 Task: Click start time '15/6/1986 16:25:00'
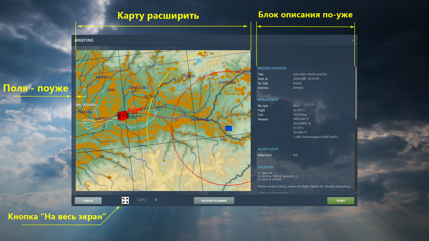pyautogui.click(x=306, y=79)
